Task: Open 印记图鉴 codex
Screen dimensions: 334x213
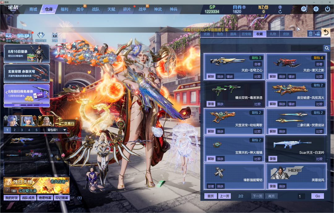Action: tap(62, 198)
